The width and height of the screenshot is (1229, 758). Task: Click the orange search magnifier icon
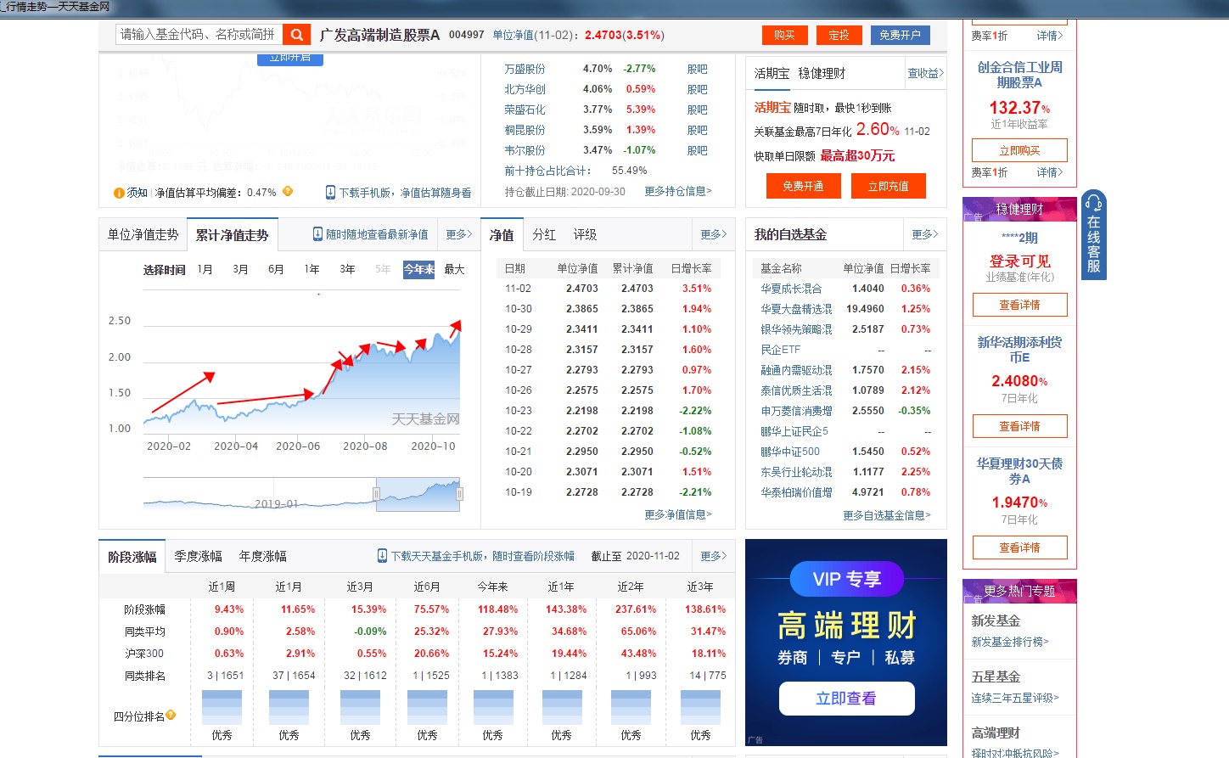(295, 34)
